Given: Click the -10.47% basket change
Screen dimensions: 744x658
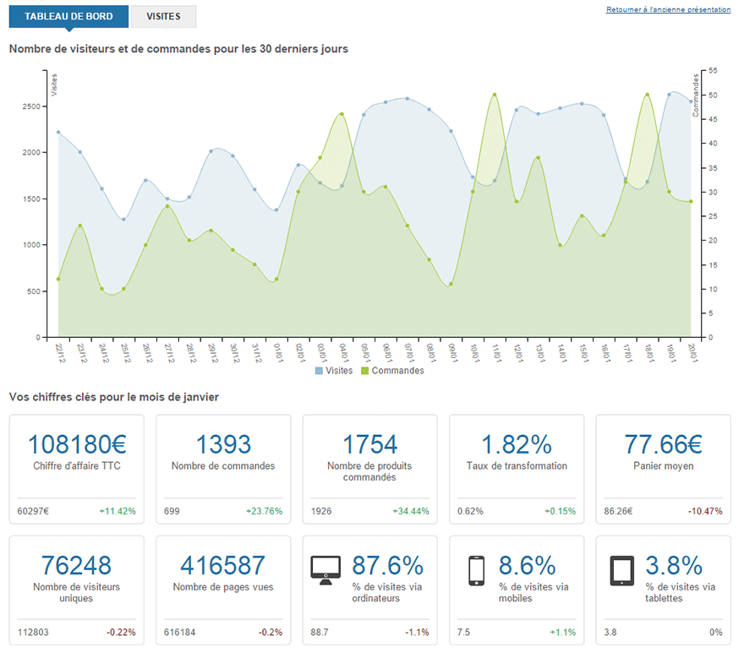Looking at the screenshot, I should (705, 511).
